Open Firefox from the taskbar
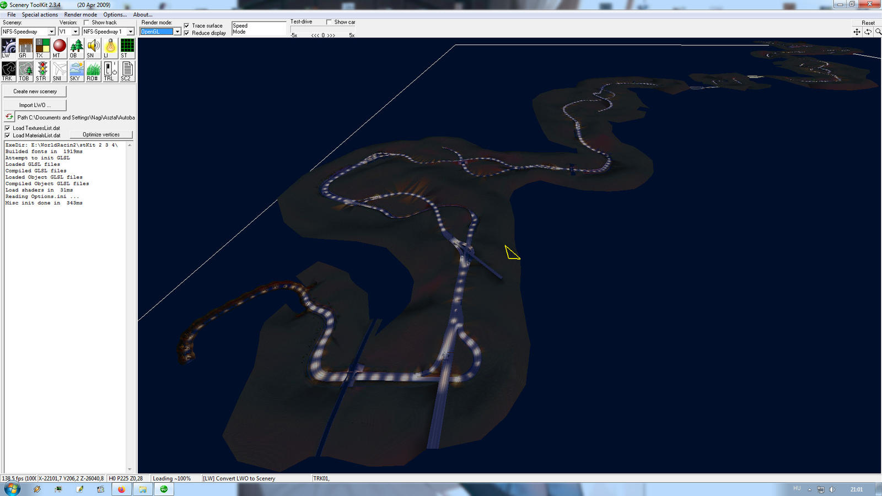 point(121,489)
